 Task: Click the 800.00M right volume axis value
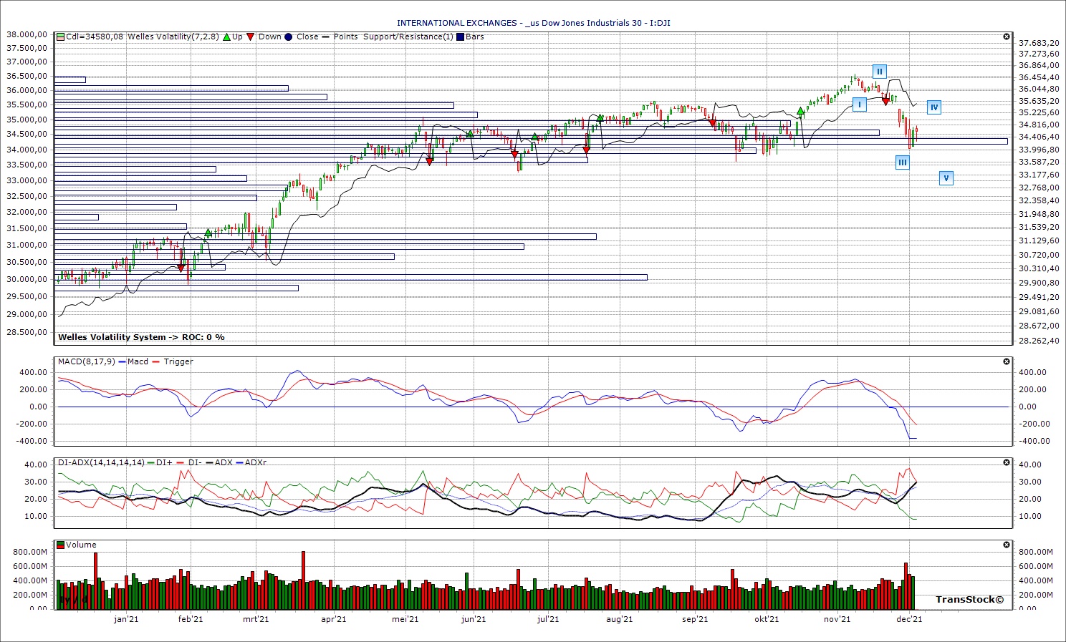click(1036, 552)
